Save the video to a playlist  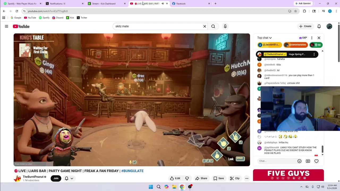pos(219,178)
